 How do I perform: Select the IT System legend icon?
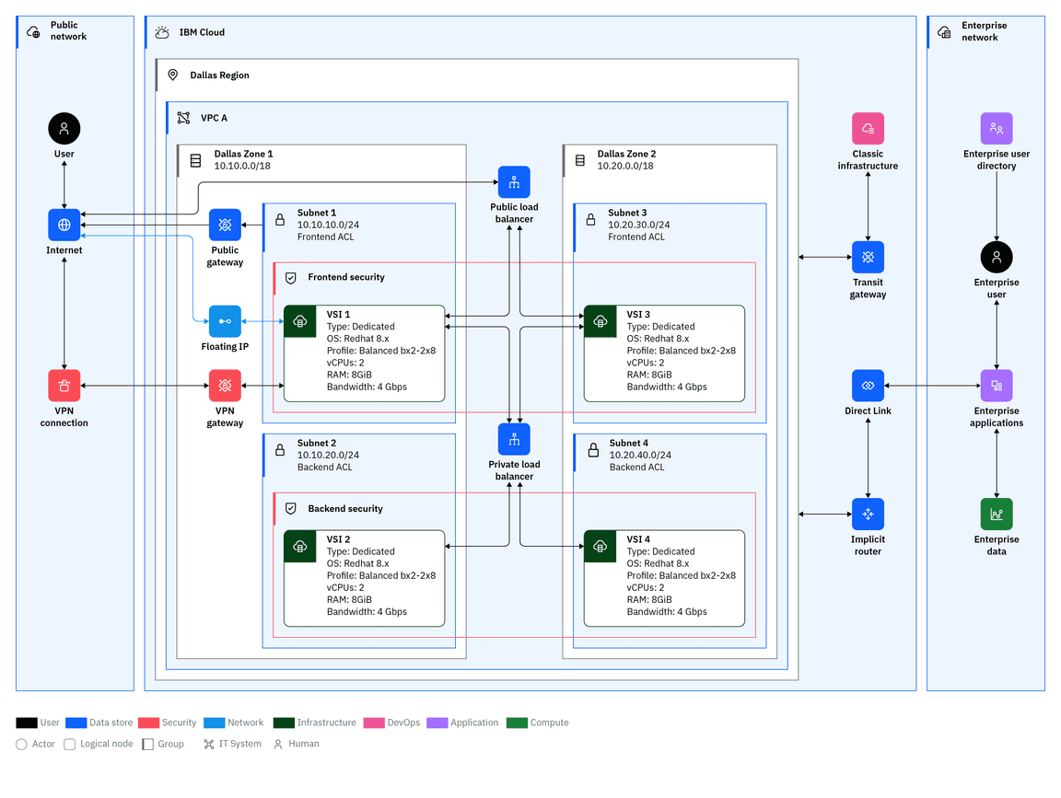[x=208, y=745]
